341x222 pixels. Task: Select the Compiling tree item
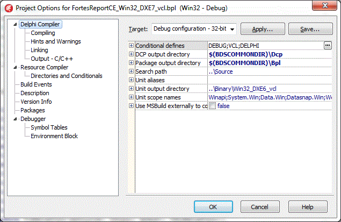coord(43,33)
